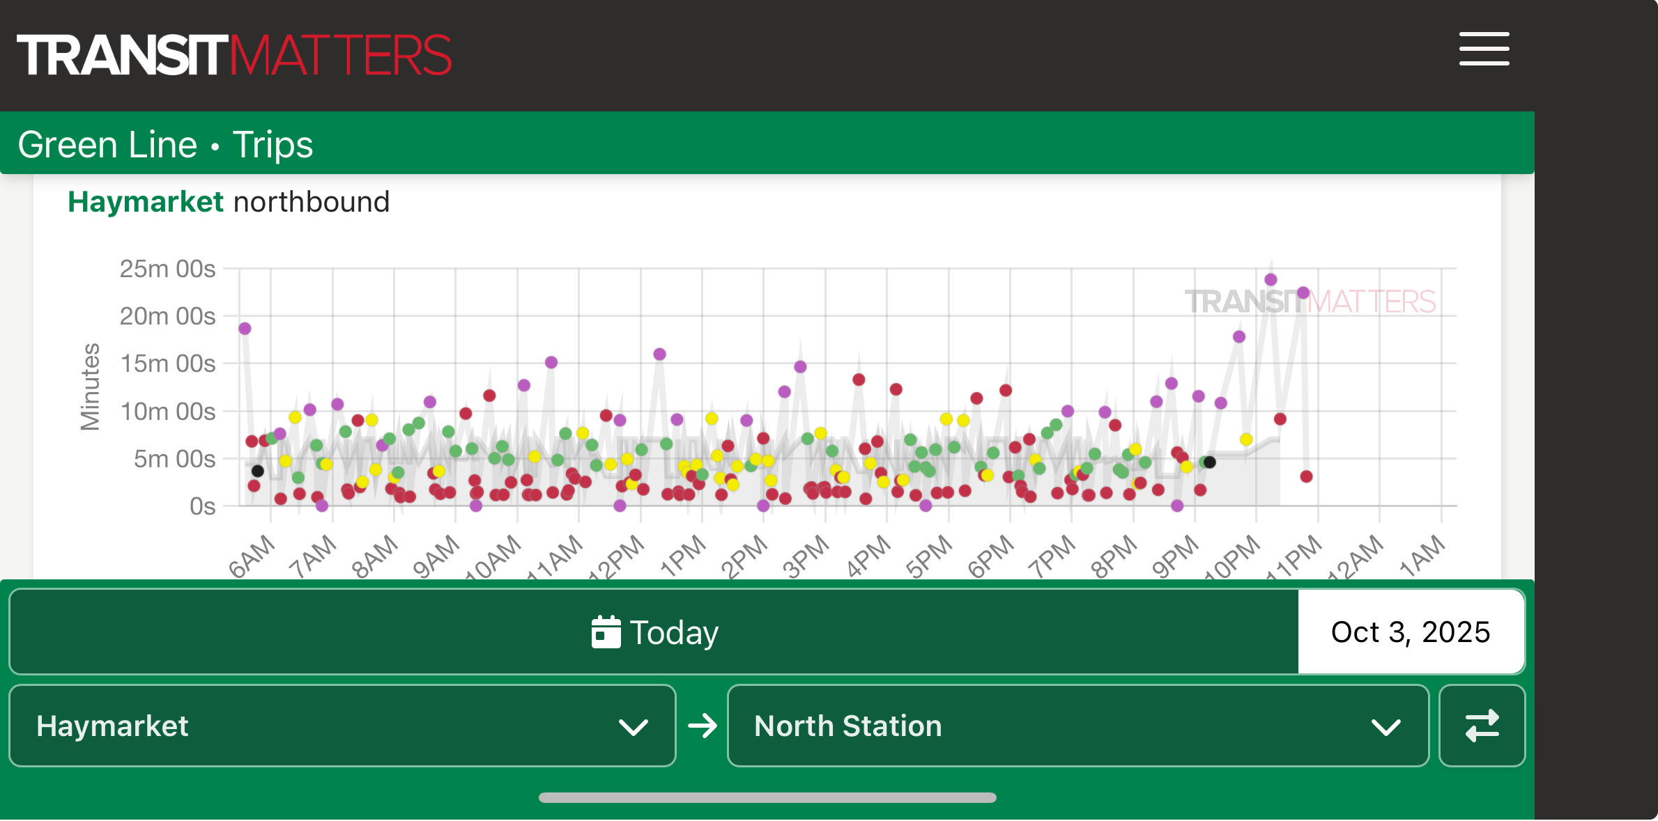Image resolution: width=1658 pixels, height=821 pixels.
Task: Click the arrow between station selectors
Action: point(702,726)
